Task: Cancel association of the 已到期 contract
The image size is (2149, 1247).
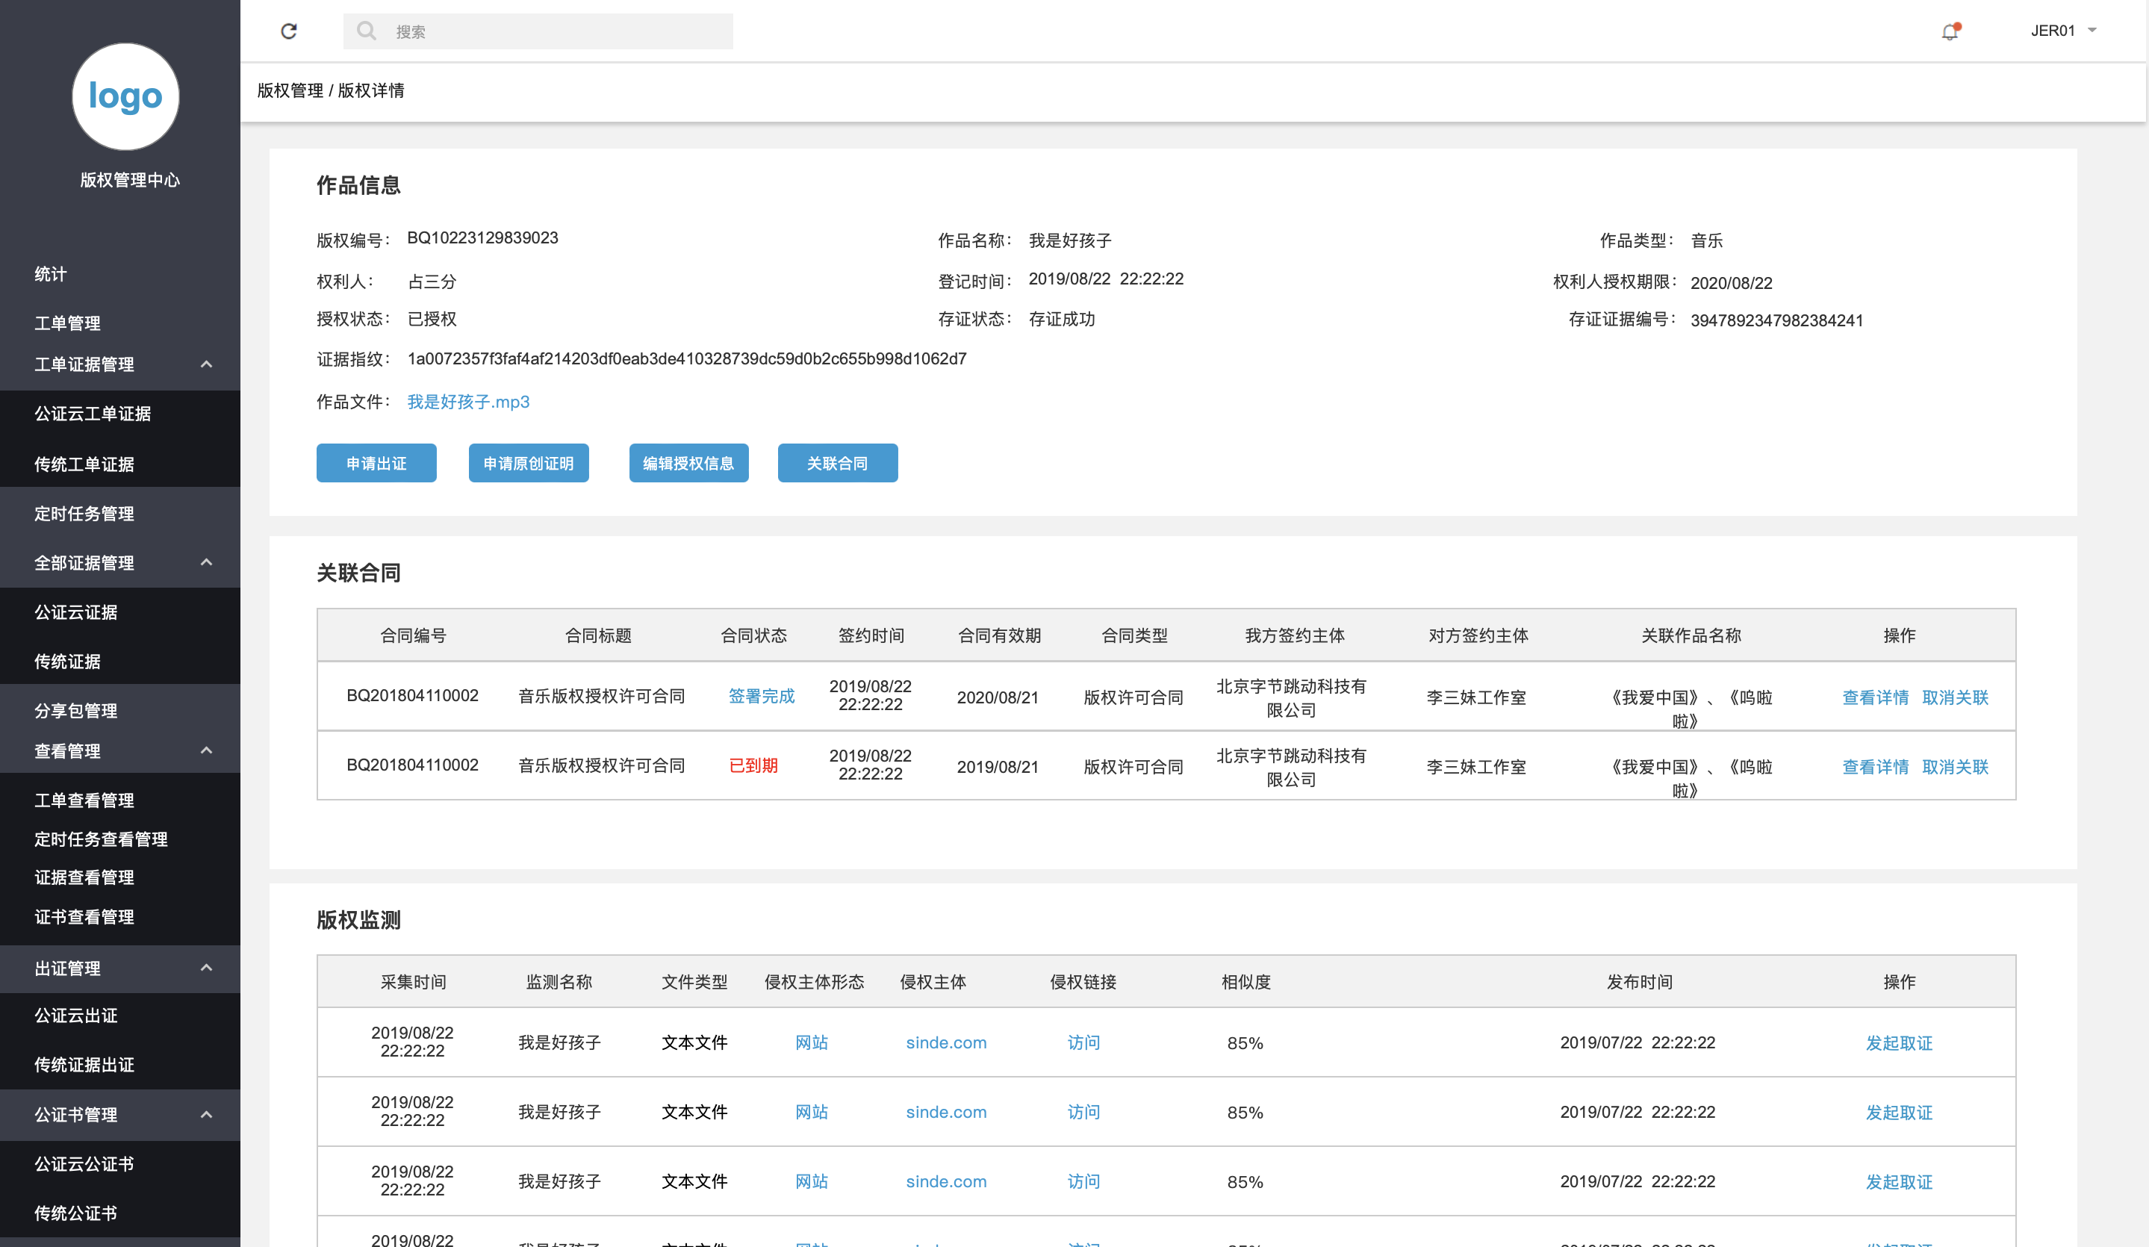Action: click(1955, 767)
